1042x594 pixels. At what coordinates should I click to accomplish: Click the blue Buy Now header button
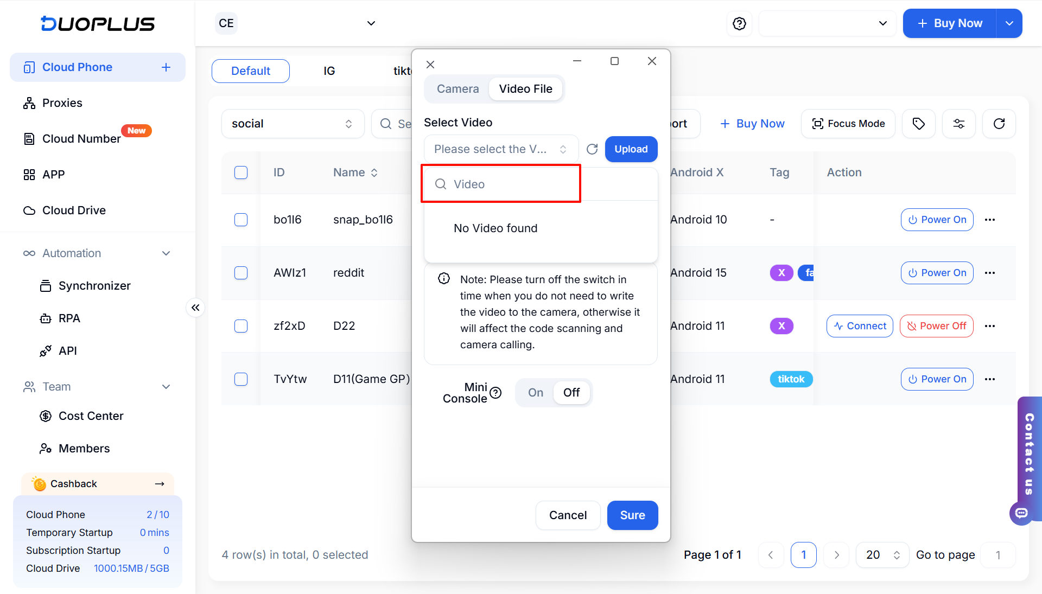pos(950,23)
